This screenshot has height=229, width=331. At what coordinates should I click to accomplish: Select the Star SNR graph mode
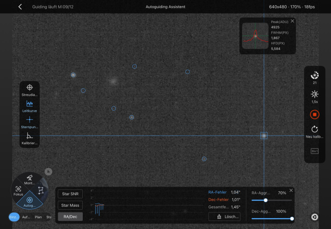tap(70, 194)
